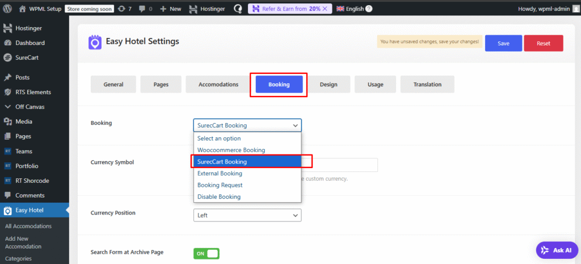Click the Dashboard gauge icon
This screenshot has width=581, height=264.
tap(7, 43)
